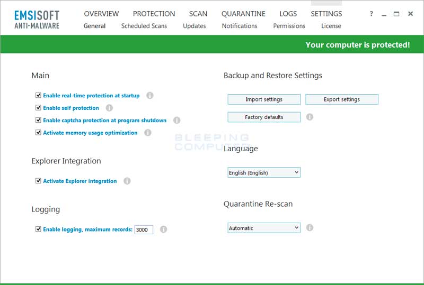Disable Activate memory usage optimization
This screenshot has width=424, height=285.
38,133
